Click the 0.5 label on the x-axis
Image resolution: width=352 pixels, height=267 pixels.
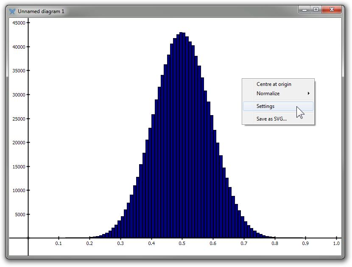click(182, 244)
